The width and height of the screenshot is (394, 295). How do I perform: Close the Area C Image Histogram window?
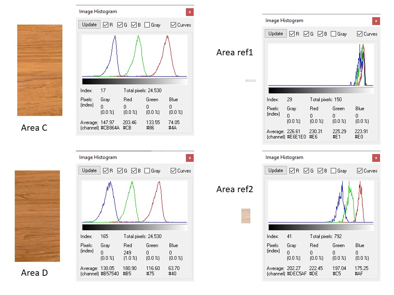pyautogui.click(x=190, y=12)
